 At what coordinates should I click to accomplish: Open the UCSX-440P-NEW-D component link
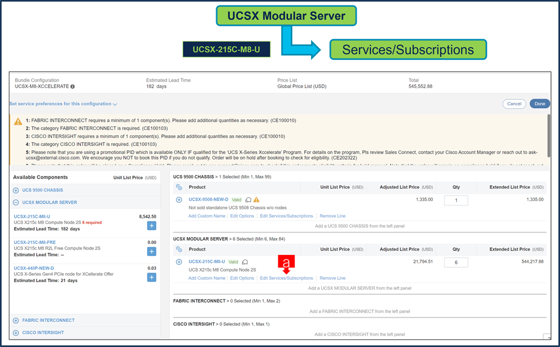tap(34, 268)
